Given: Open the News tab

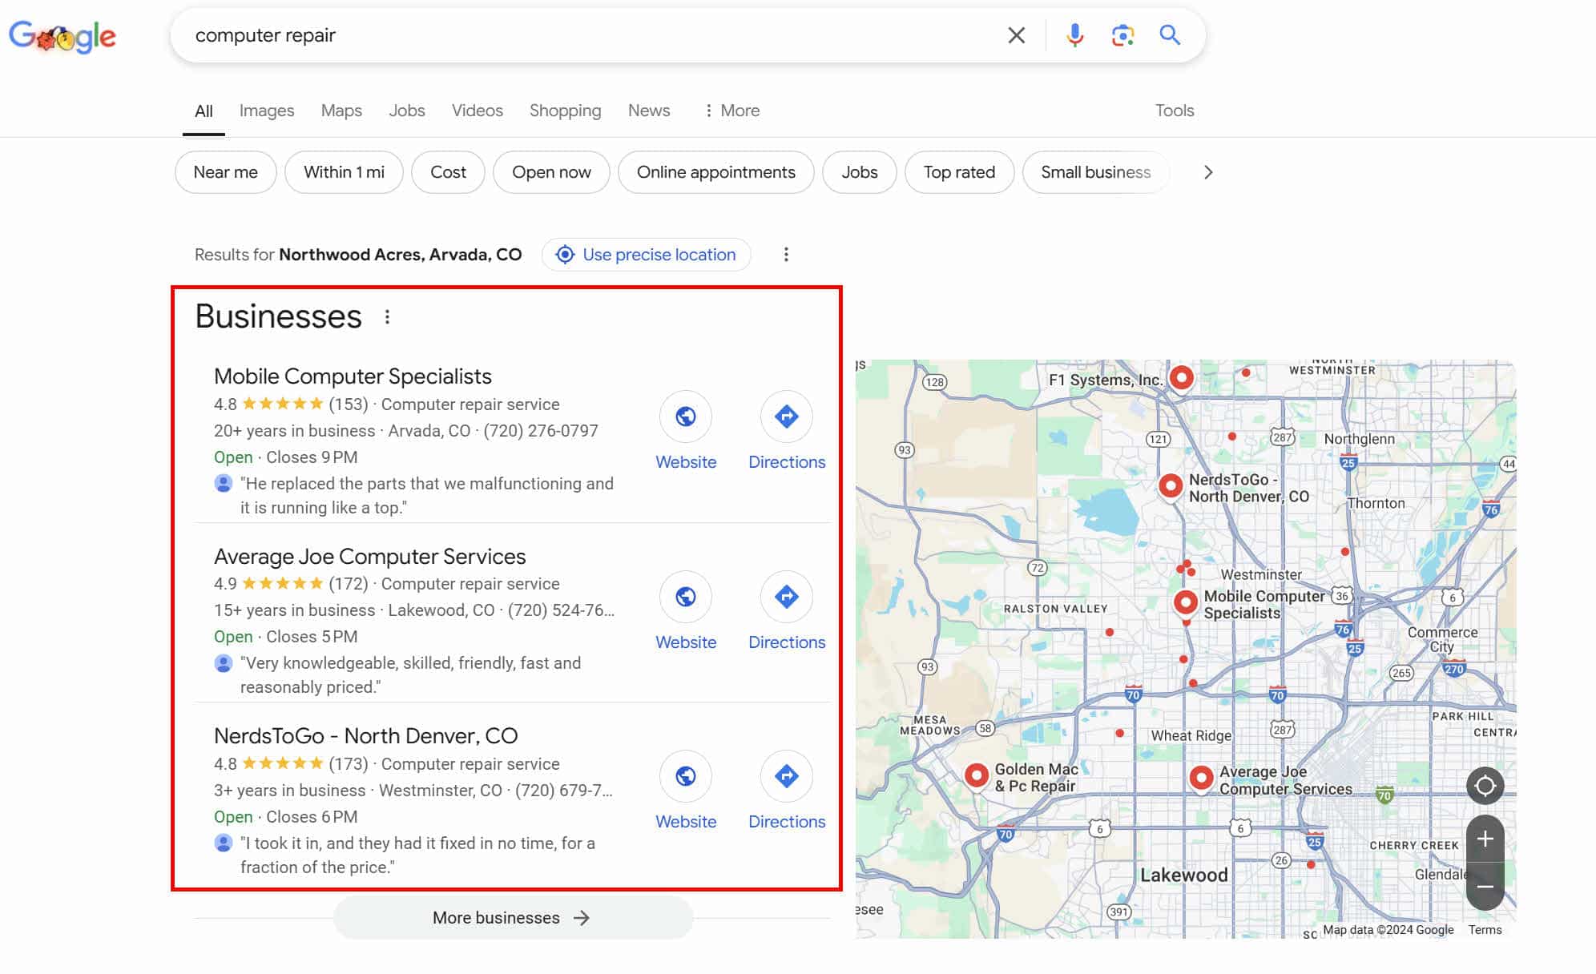Looking at the screenshot, I should (x=649, y=111).
